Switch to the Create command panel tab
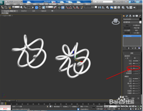Viewport: 143px width, 111px height. 124,16
